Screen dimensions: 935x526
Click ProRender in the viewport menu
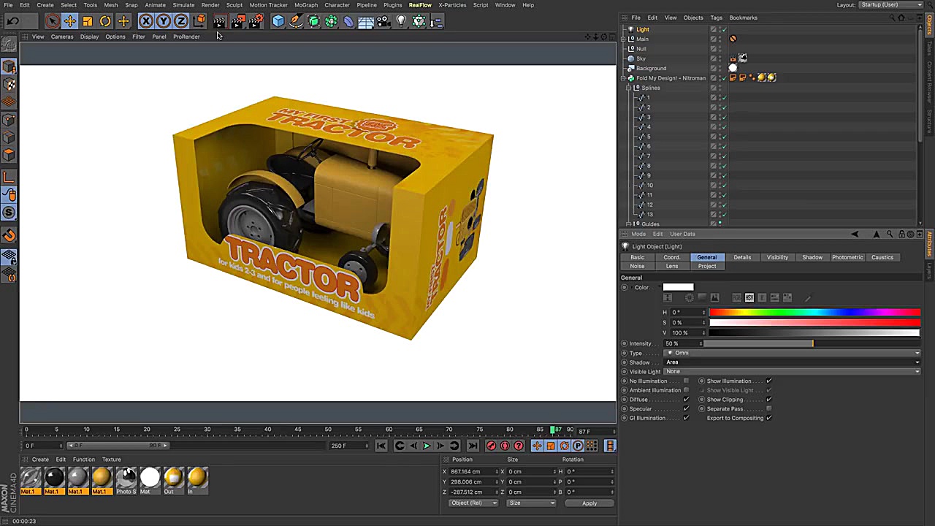(x=186, y=37)
